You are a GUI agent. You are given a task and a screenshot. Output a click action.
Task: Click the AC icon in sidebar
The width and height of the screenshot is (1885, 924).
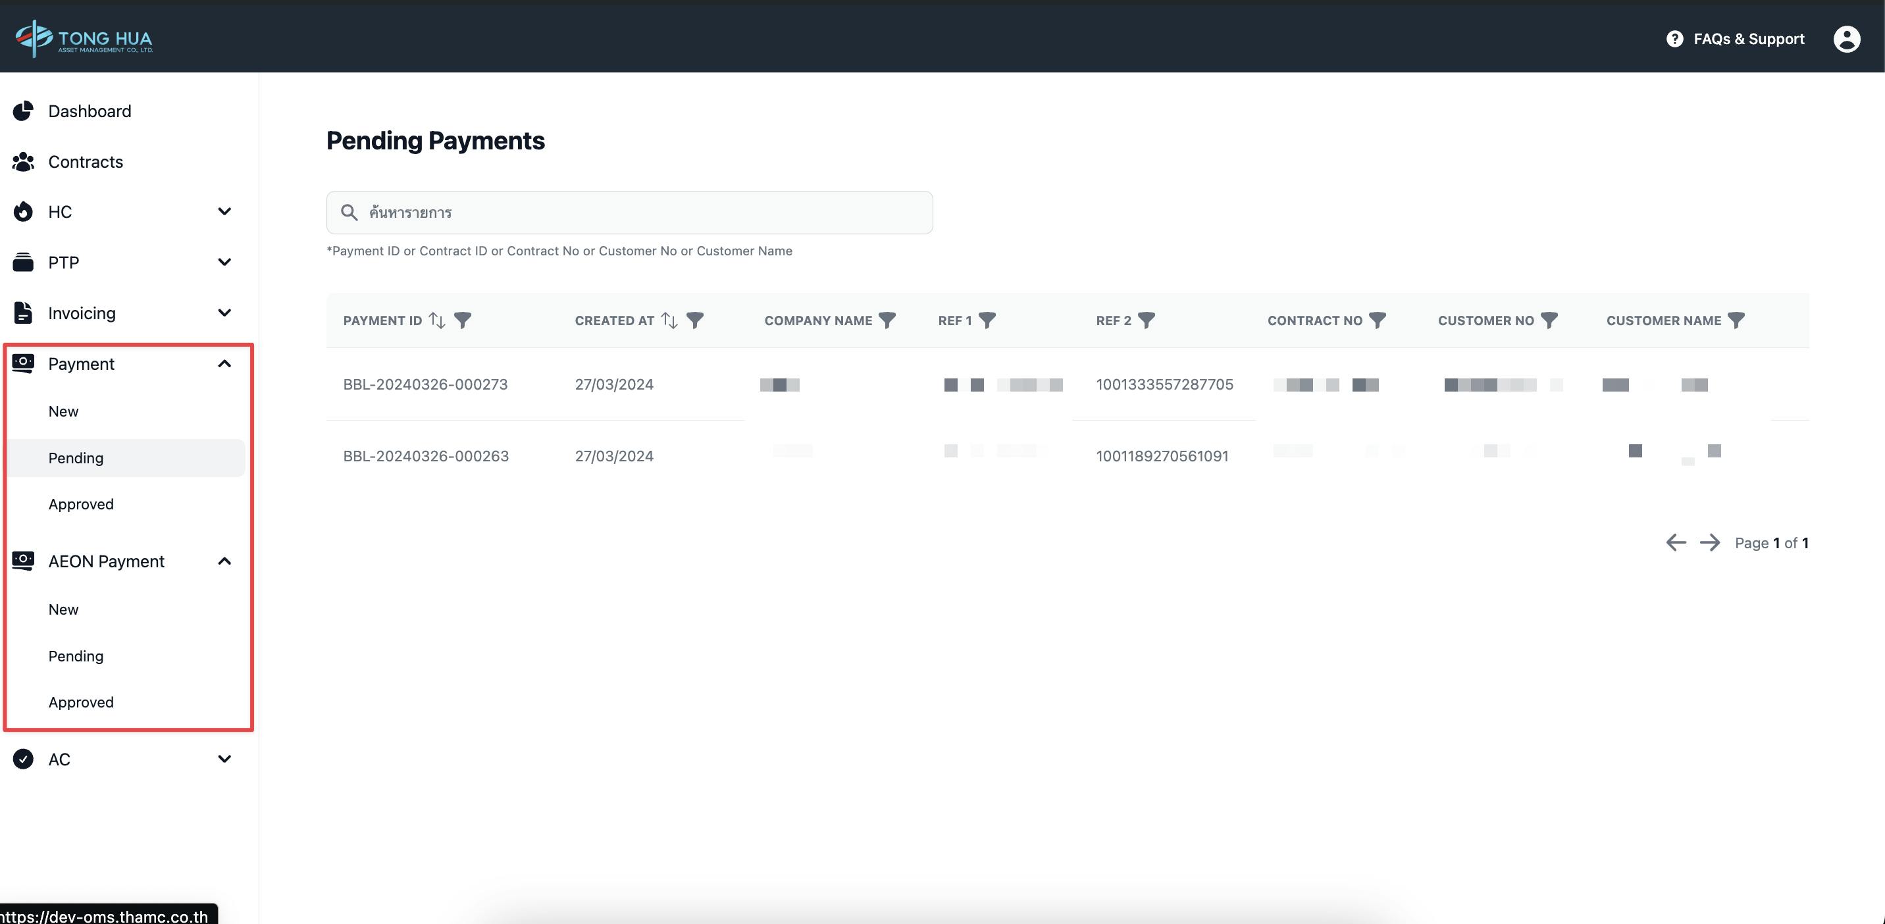22,758
